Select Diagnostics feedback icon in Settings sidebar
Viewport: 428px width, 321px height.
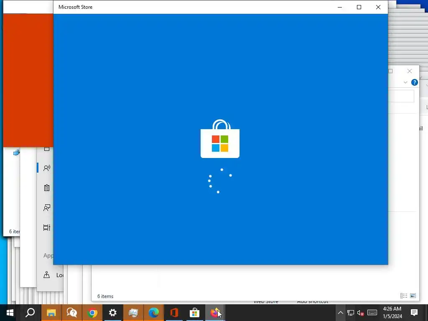tap(47, 208)
